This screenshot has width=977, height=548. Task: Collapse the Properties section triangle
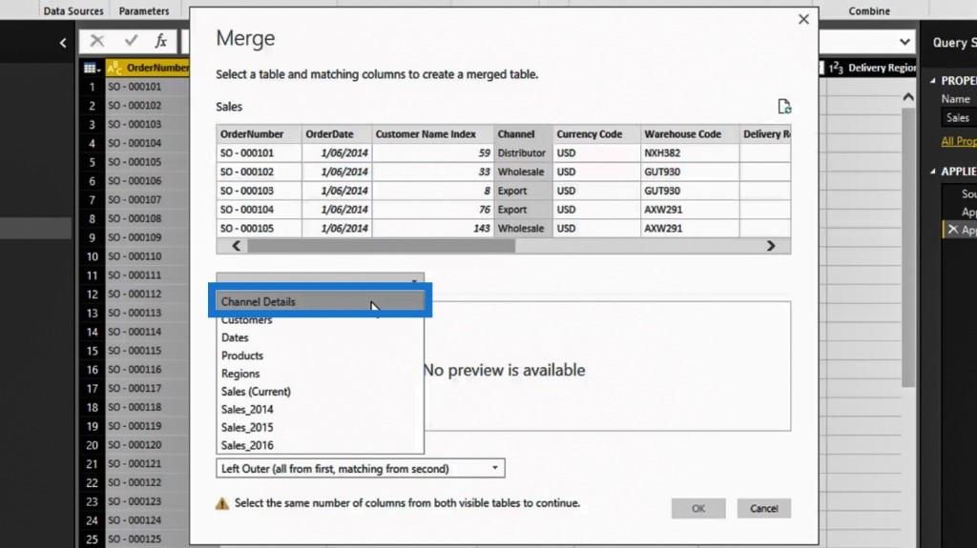click(933, 81)
